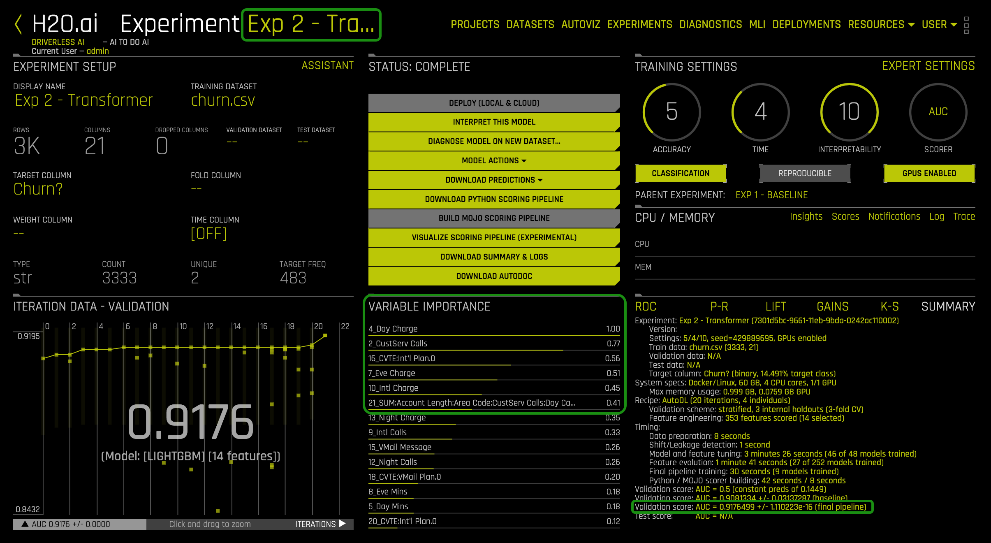
Task: Select 9_Intl Calls variable importance row
Action: [494, 432]
